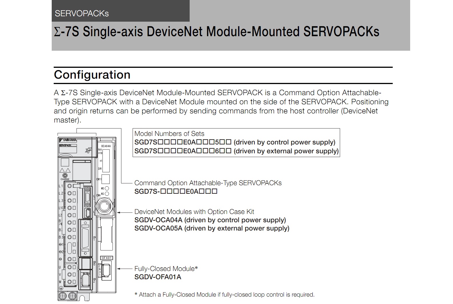This screenshot has height=304, width=453.
Task: Click the Sigma-7 emblem on the SERVOPACK front
Action: pyautogui.click(x=89, y=150)
